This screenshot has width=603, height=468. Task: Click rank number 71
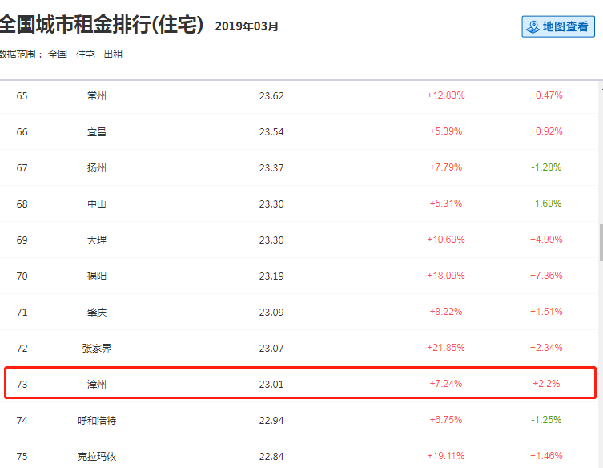coord(22,312)
